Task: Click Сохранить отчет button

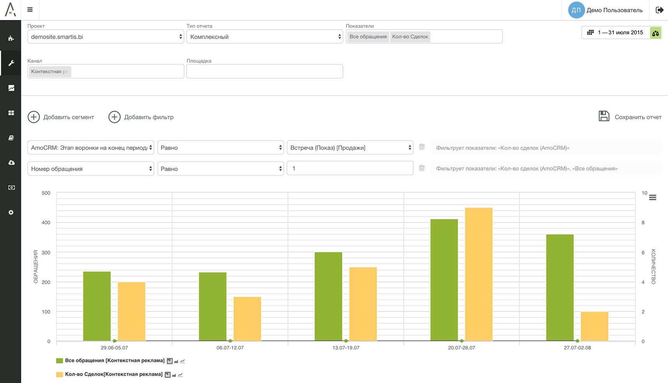Action: coord(630,117)
